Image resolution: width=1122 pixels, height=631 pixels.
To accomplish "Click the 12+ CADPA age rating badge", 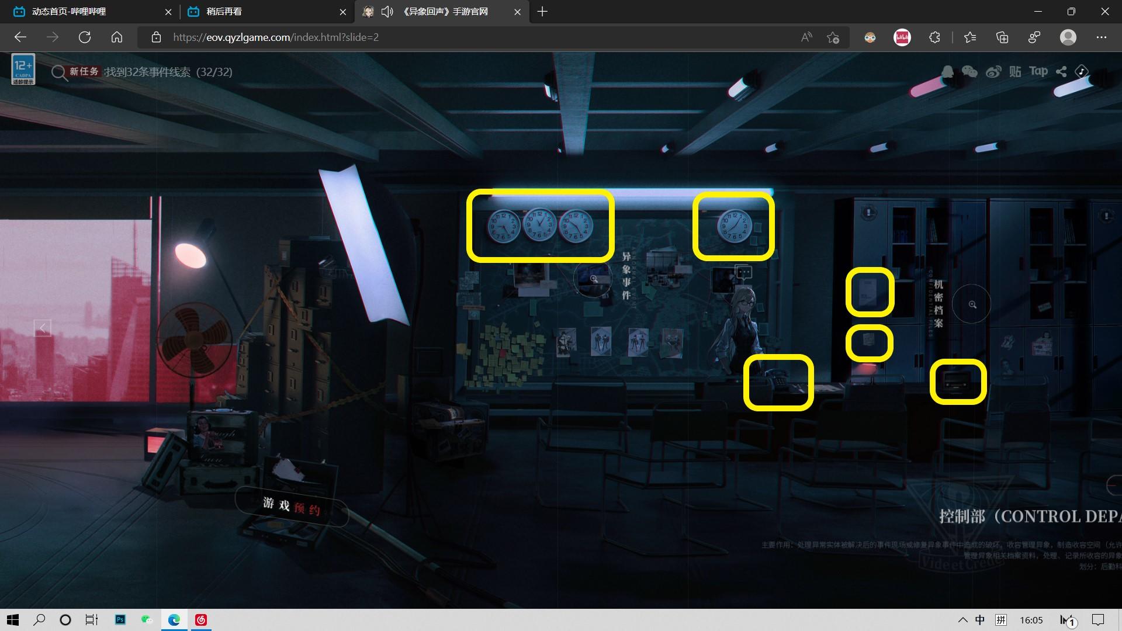I will pyautogui.click(x=23, y=69).
